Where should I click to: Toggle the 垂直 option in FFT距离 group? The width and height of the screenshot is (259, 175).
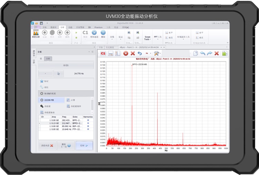coord(169,38)
